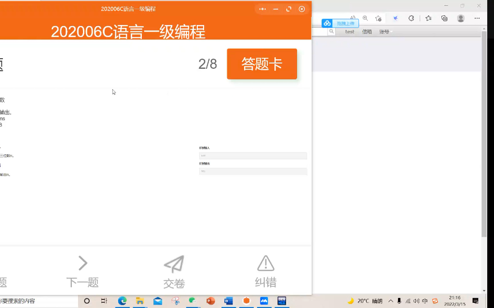This screenshot has height=308, width=494.
Task: Expand the 账号 account dropdown
Action: tap(385, 31)
